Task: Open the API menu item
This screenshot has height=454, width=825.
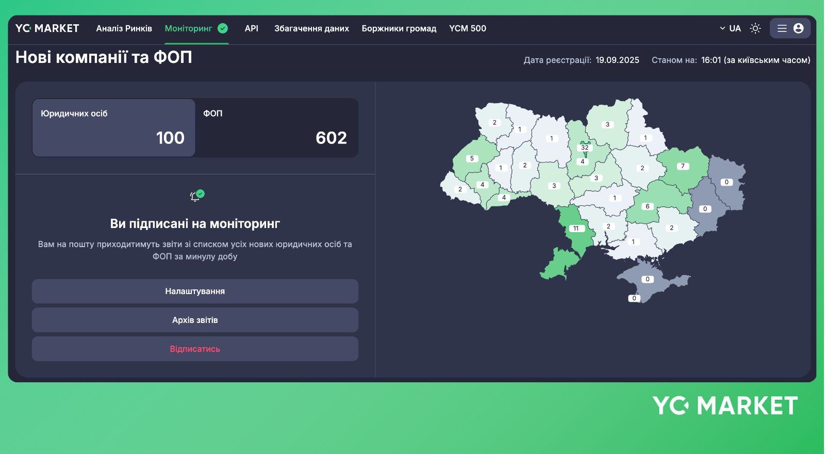Action: (x=252, y=28)
